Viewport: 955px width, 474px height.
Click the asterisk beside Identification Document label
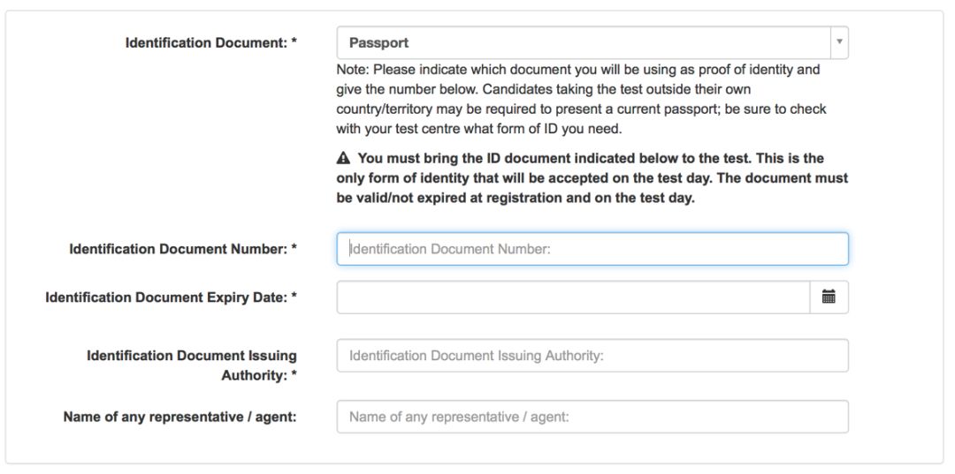tap(294, 42)
